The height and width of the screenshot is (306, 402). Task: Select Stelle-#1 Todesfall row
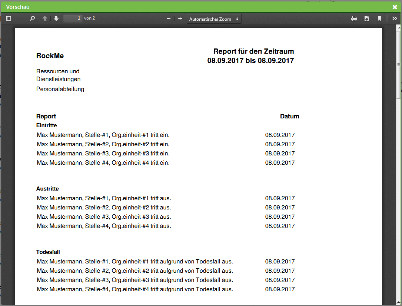tap(166, 262)
